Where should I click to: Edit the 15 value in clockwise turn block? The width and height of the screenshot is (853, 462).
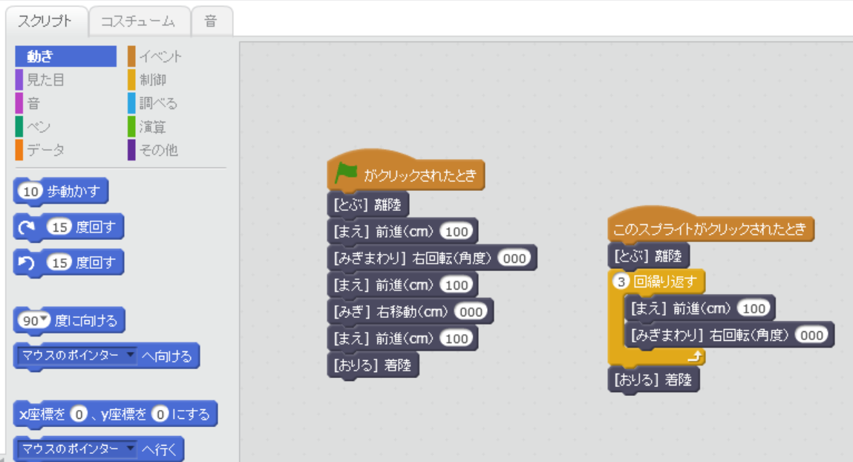pyautogui.click(x=59, y=227)
